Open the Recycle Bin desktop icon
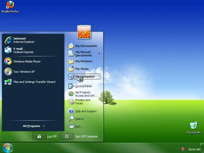Viewport: 204px width, 153px height. [194, 125]
